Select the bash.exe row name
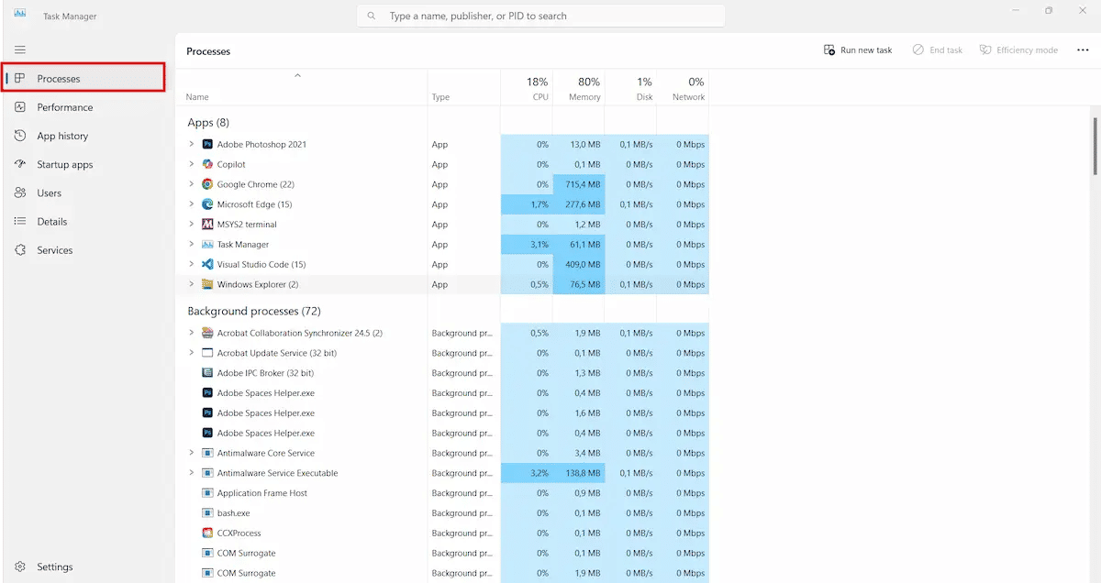 click(x=233, y=513)
